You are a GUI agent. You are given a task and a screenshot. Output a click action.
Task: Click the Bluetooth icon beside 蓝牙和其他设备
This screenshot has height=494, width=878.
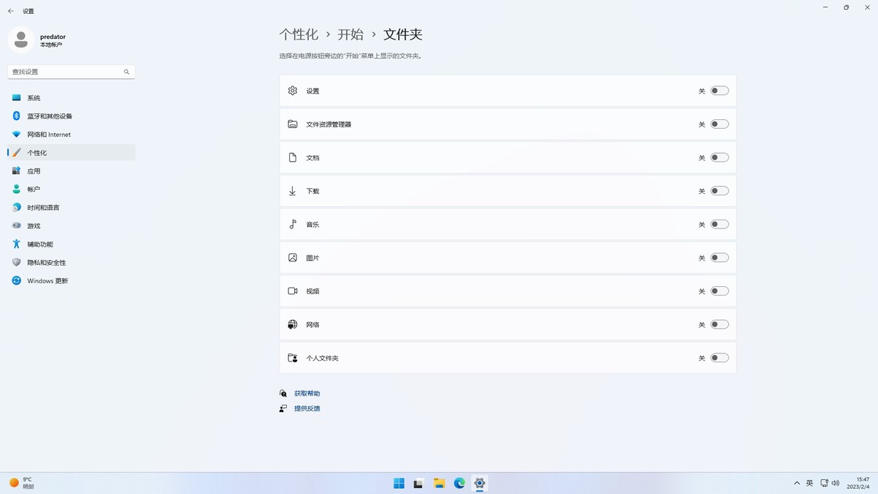coord(16,116)
